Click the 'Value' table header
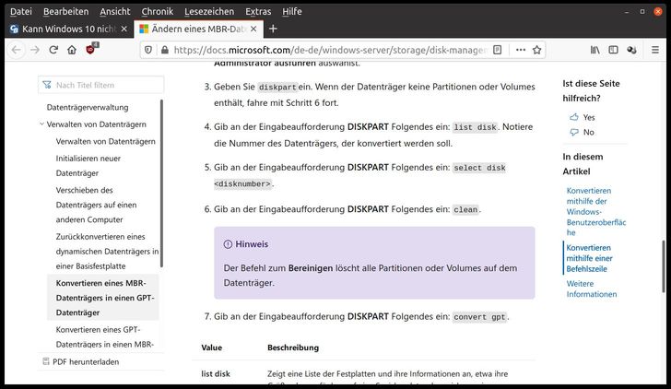671x389 pixels. click(x=212, y=348)
